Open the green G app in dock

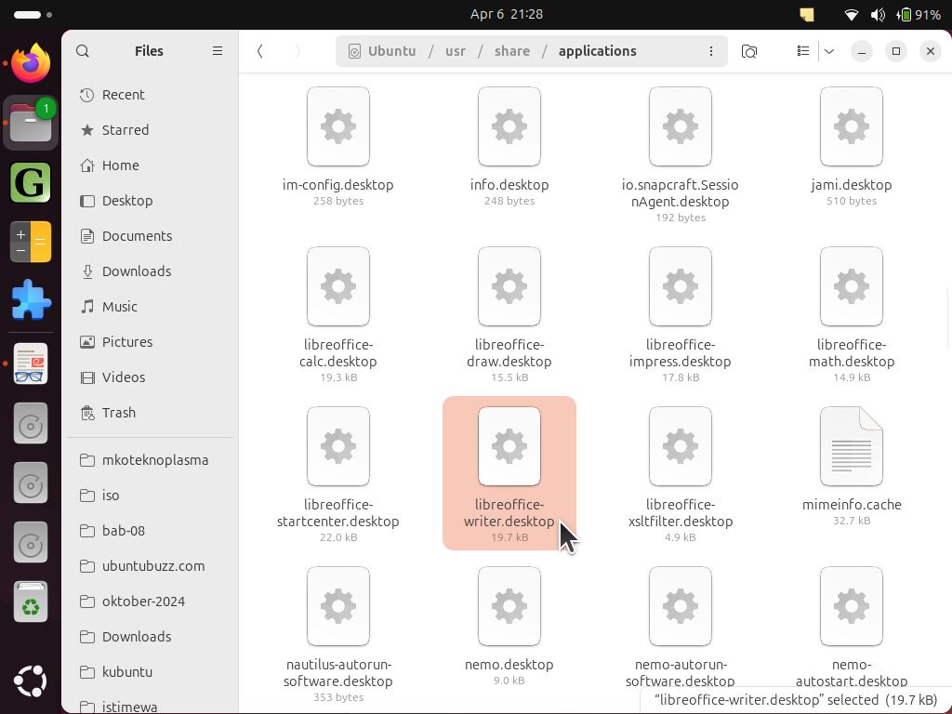(x=31, y=182)
